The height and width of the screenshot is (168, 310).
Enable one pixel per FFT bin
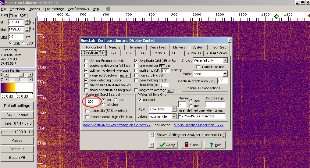[136, 66]
